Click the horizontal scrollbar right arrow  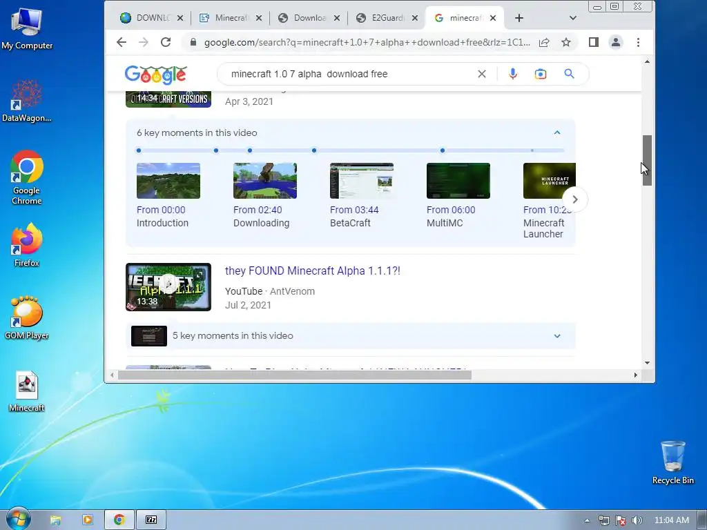(x=636, y=375)
